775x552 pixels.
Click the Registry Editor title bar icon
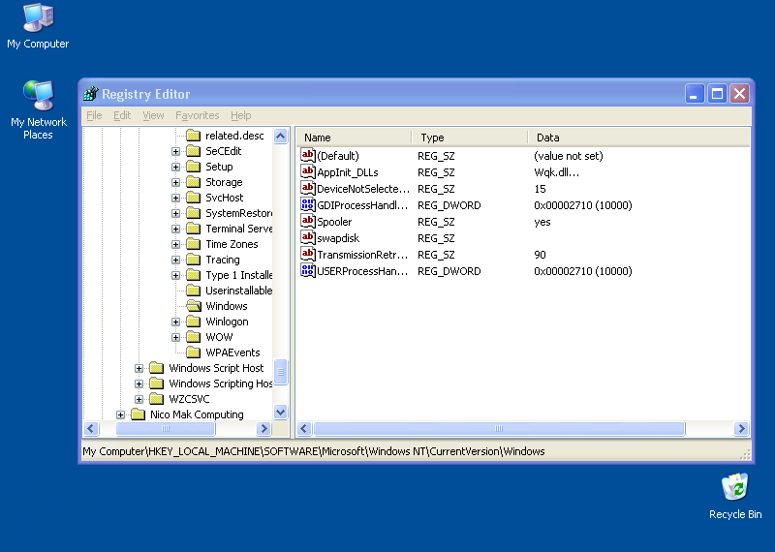[x=91, y=93]
